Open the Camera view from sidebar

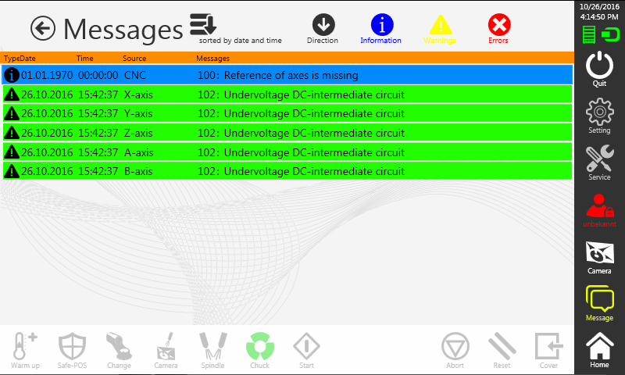pyautogui.click(x=599, y=255)
